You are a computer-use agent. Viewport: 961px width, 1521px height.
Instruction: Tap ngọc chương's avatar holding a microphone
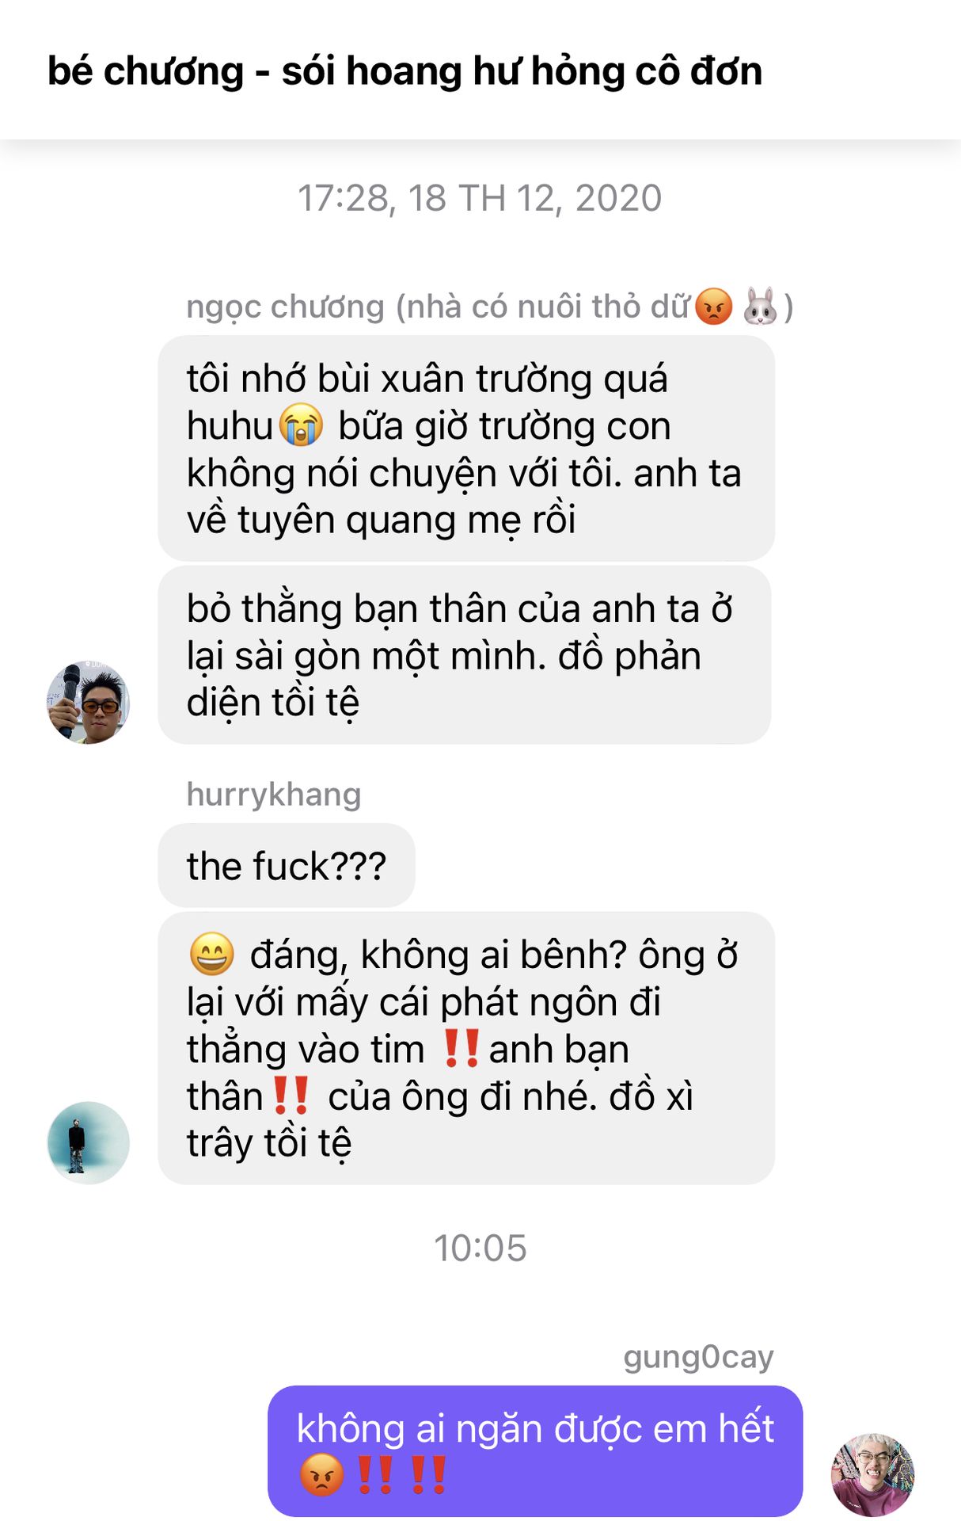coord(88,703)
